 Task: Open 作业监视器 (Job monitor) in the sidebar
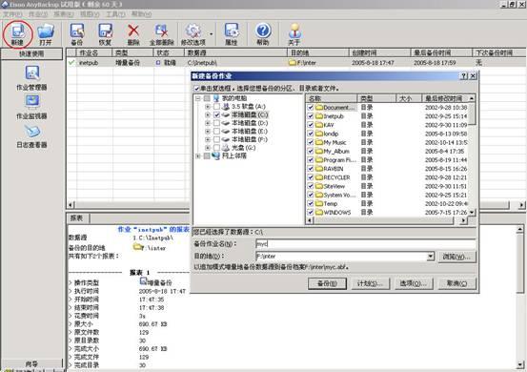32,107
